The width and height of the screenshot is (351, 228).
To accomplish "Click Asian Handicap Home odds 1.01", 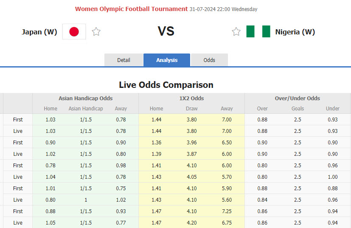I will (51, 188).
